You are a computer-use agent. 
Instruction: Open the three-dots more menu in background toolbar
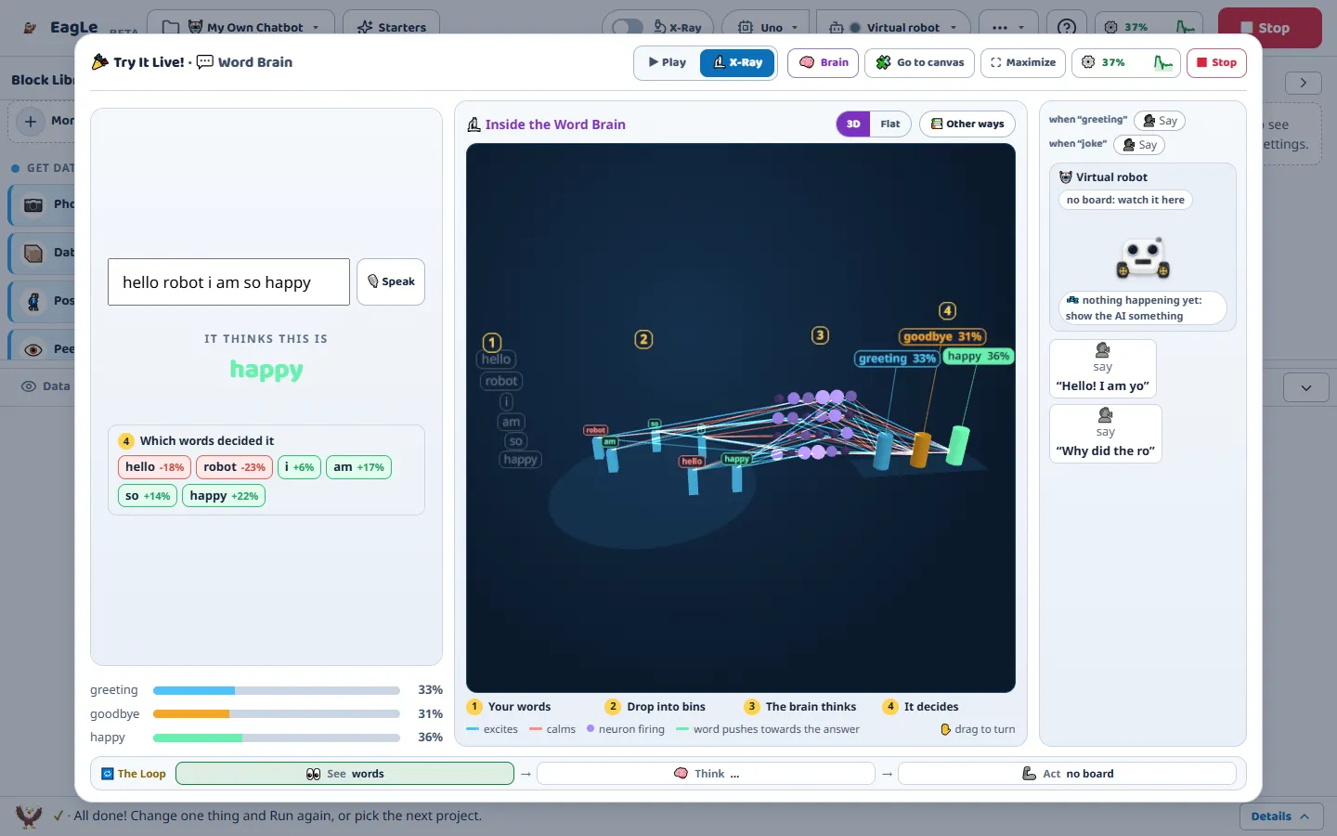pos(1008,27)
